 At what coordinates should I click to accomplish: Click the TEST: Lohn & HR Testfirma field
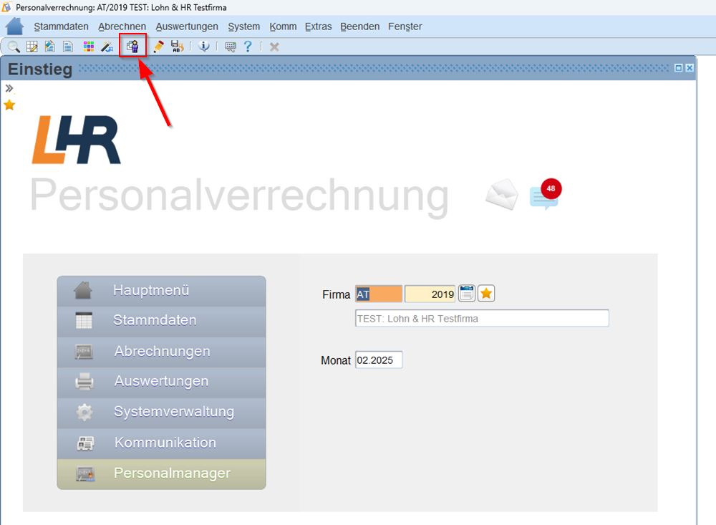[482, 319]
